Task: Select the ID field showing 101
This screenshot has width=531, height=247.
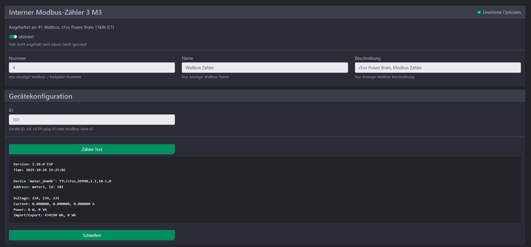Action: [92, 120]
